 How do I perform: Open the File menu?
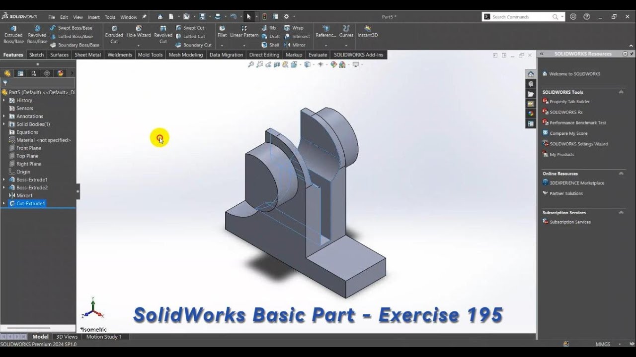tap(52, 17)
